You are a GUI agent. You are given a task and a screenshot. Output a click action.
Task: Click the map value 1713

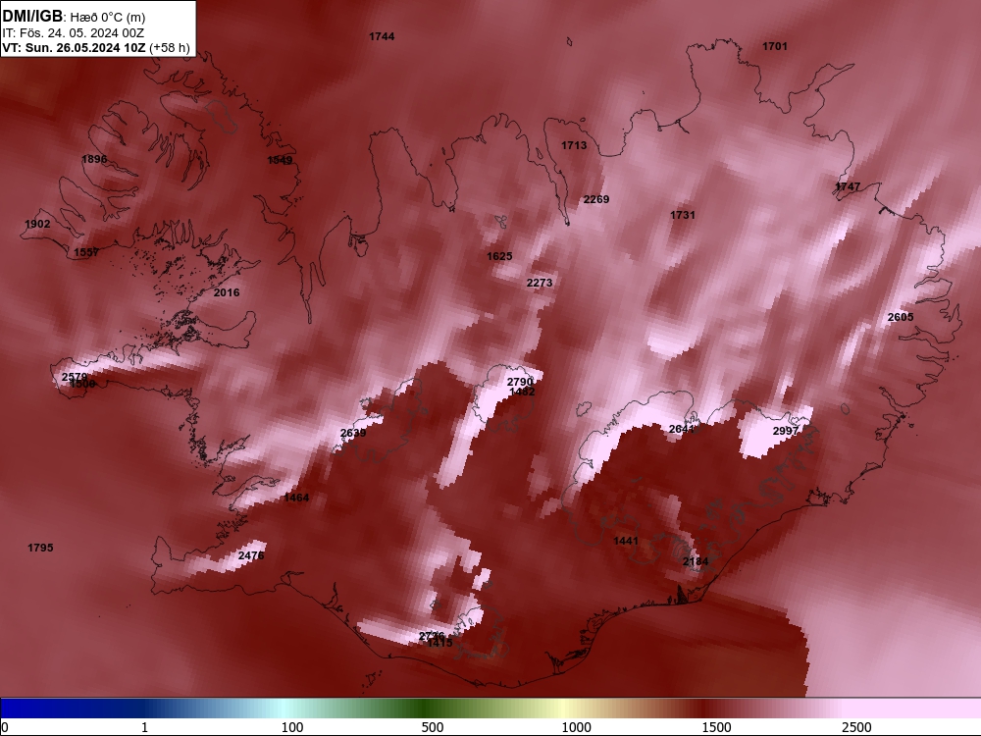(x=574, y=146)
